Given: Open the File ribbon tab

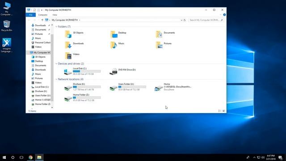Looking at the screenshot, I should (x=31, y=15).
